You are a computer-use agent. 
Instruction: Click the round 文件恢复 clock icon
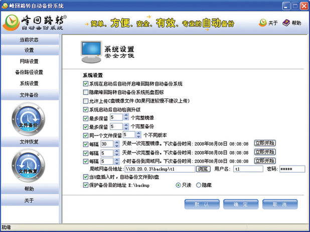[28, 165]
